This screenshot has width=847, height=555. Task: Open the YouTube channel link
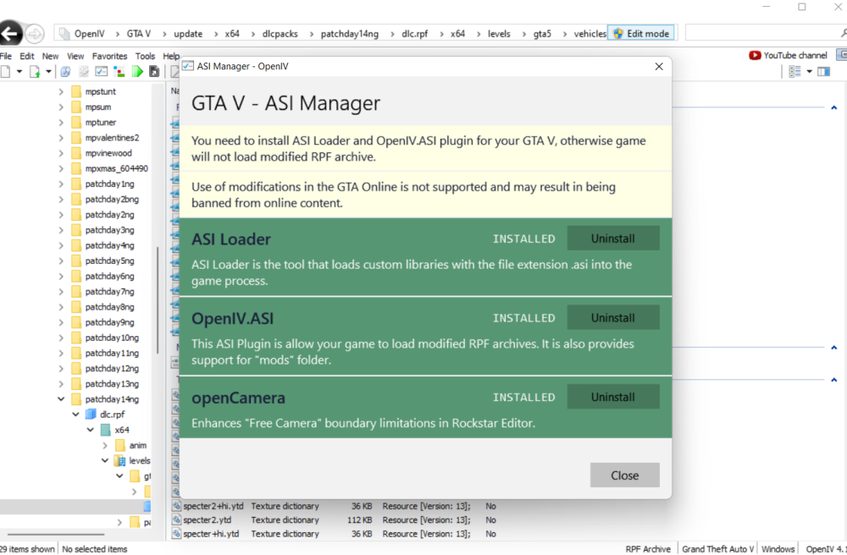[788, 55]
